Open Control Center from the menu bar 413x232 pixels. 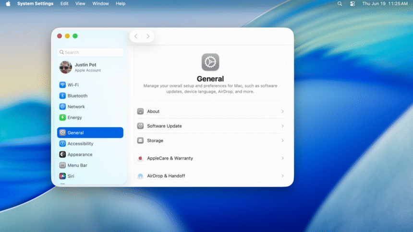[x=352, y=3]
